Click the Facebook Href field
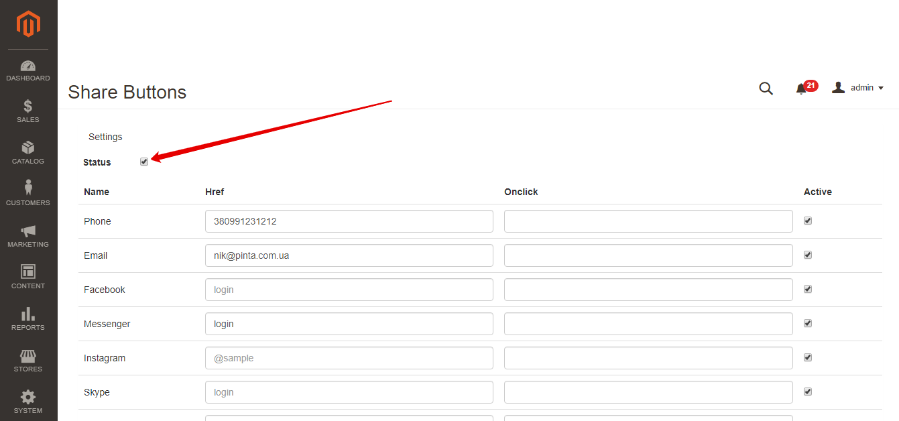The width and height of the screenshot is (899, 421). click(349, 290)
